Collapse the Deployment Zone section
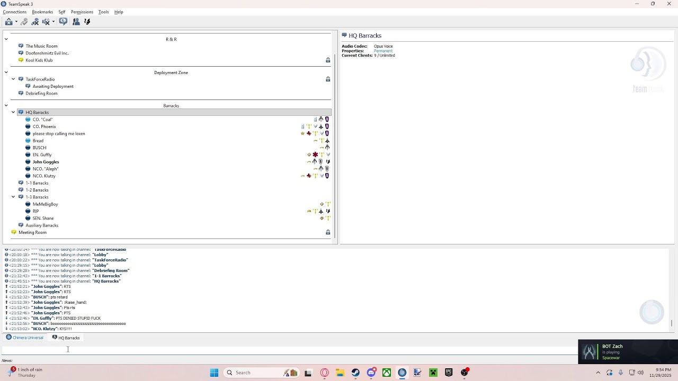This screenshot has width=678, height=381. (x=6, y=72)
